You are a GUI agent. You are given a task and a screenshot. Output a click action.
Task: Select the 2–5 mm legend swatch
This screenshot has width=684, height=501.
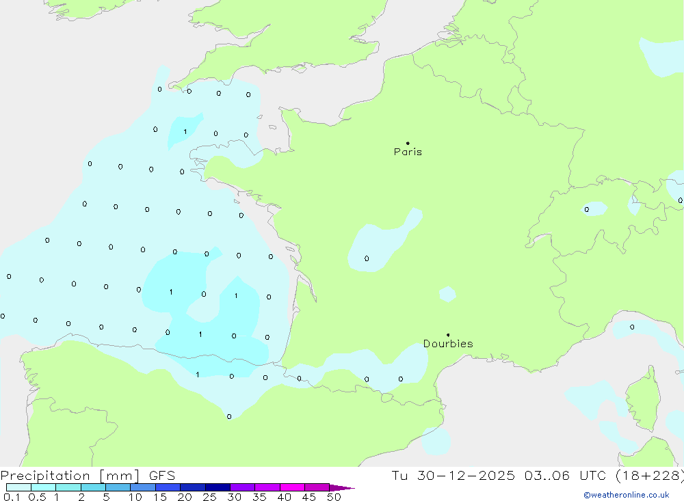tap(93, 487)
